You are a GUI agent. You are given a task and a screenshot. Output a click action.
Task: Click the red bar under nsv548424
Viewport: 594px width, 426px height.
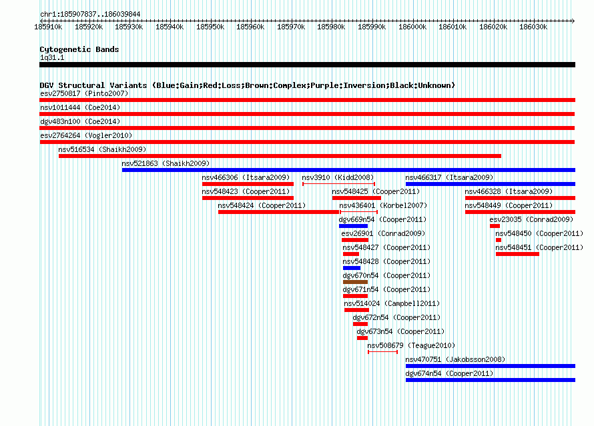coord(278,212)
